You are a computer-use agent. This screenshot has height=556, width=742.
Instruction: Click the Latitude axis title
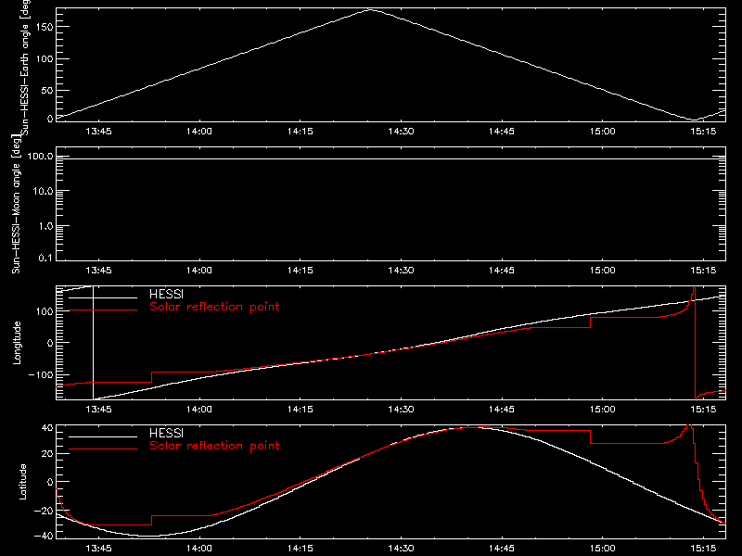pyautogui.click(x=22, y=482)
